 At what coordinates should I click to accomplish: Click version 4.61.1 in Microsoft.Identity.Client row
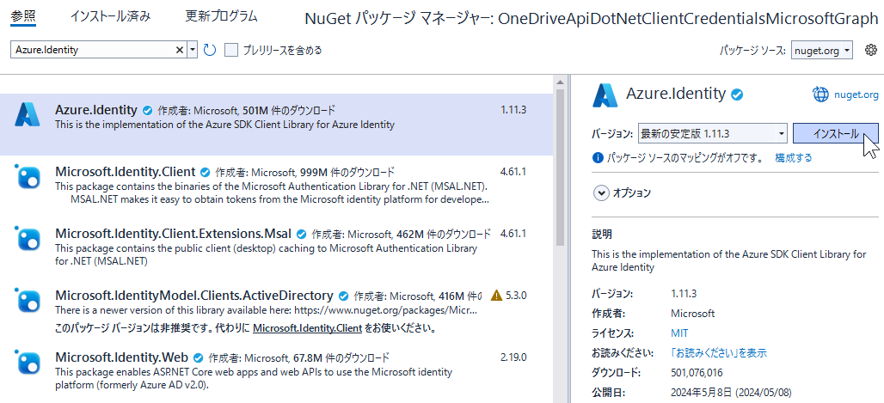[x=513, y=171]
